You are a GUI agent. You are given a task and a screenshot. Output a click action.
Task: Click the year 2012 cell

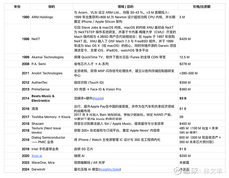(17, 83)
